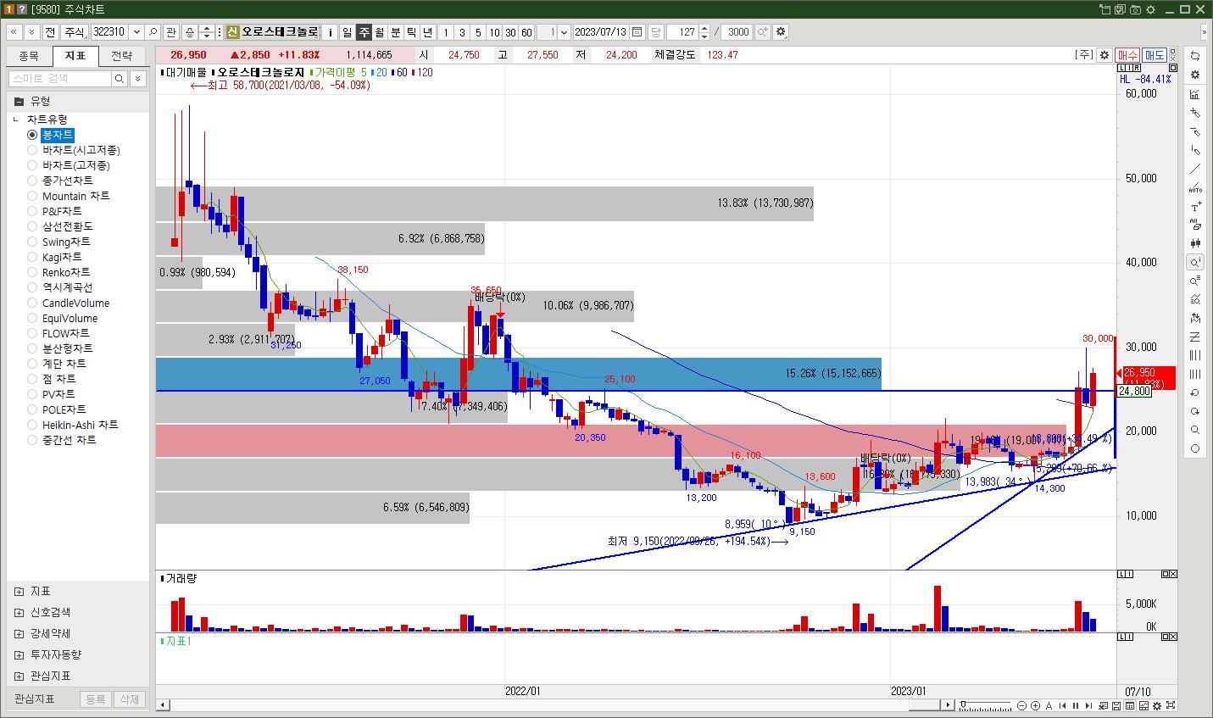The image size is (1213, 718).
Task: Click the save chart floppy disk icon
Action: coord(1117,705)
